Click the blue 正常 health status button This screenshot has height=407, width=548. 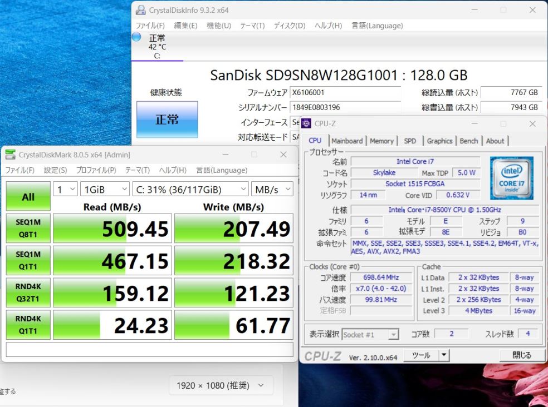(x=167, y=120)
